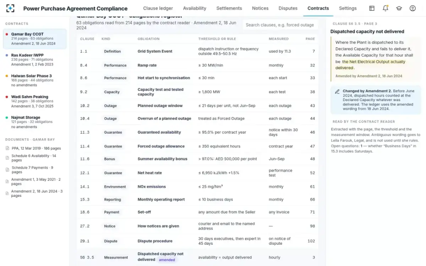Select Dispatched capacity not delivered row

[x=197, y=257]
